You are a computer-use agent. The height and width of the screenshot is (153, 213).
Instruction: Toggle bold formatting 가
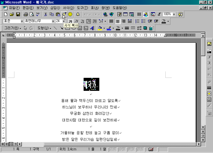pos(70,21)
